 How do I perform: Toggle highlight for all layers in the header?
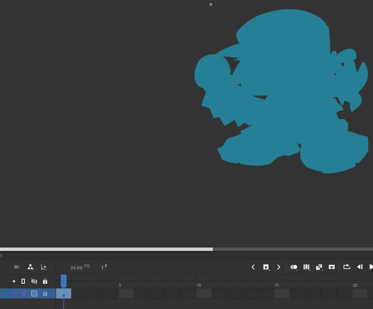click(14, 281)
